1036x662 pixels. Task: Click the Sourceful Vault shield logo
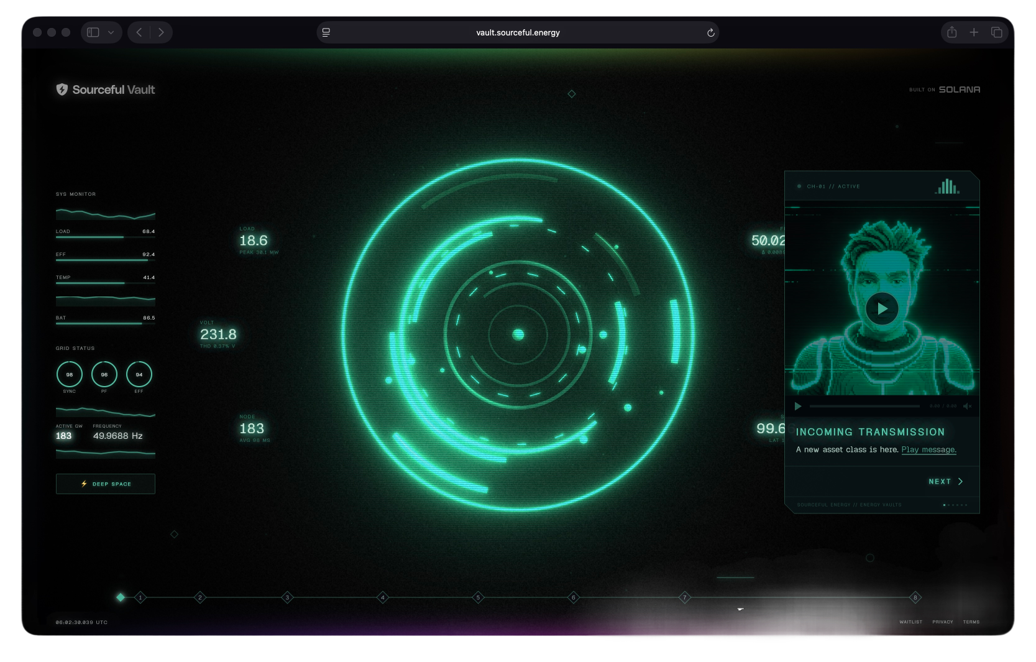[62, 90]
